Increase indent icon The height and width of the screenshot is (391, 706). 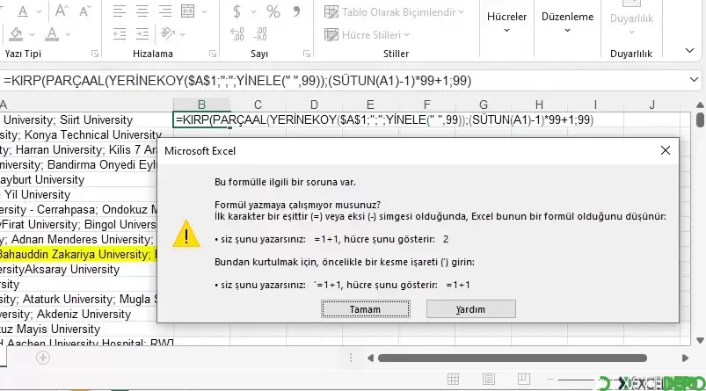[142, 34]
